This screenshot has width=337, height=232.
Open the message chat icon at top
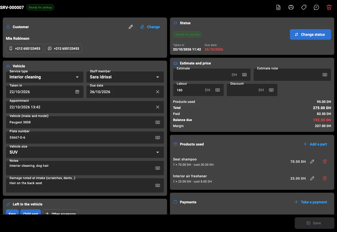pyautogui.click(x=316, y=7)
